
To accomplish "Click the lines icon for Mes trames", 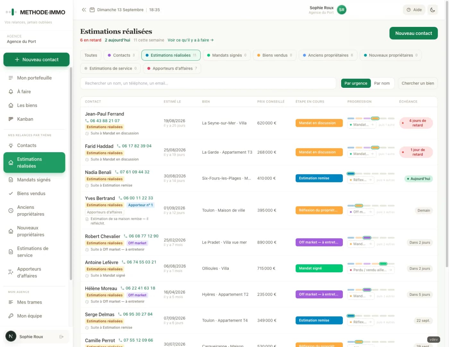I will point(11,302).
